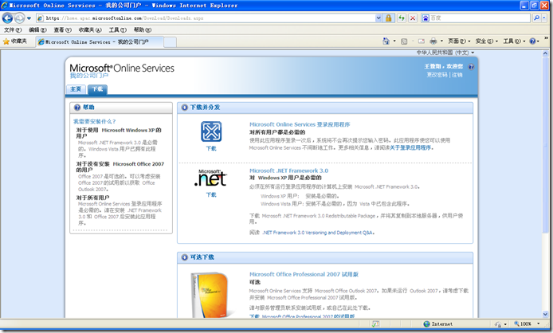This screenshot has height=333, width=553.
Task: Expand the Home icon dropdown arrow
Action: coord(394,41)
